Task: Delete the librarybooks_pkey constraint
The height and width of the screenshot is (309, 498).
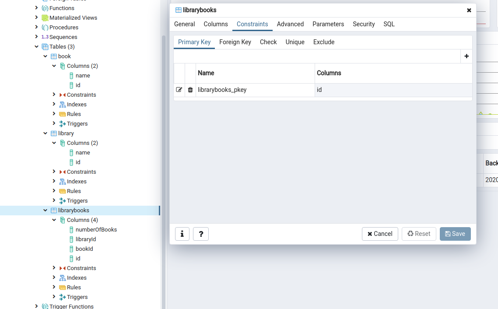Action: (190, 89)
